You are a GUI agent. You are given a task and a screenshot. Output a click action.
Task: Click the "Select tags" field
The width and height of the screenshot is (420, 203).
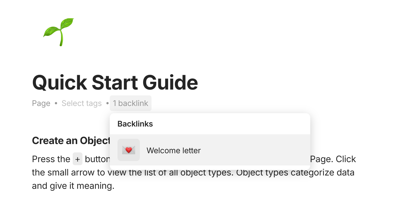(x=82, y=103)
